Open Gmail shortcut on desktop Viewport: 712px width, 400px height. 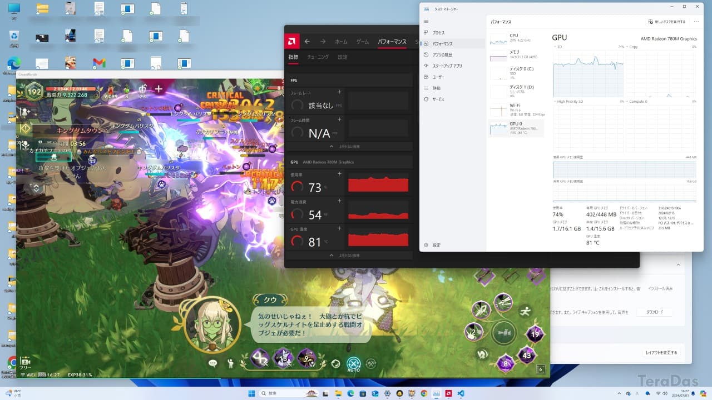click(99, 62)
